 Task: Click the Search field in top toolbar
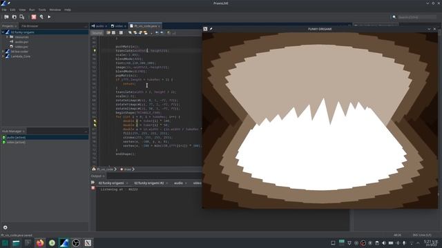pos(416,17)
